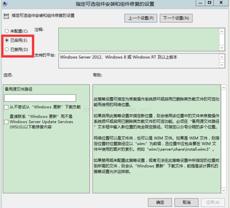Click up arrow in supported platform scrollbar
The height and width of the screenshot is (208, 230).
[x=222, y=57]
